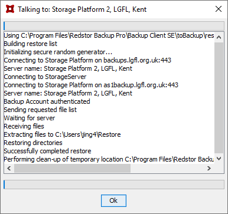Click the Ok button
The image size is (228, 214).
[113, 200]
